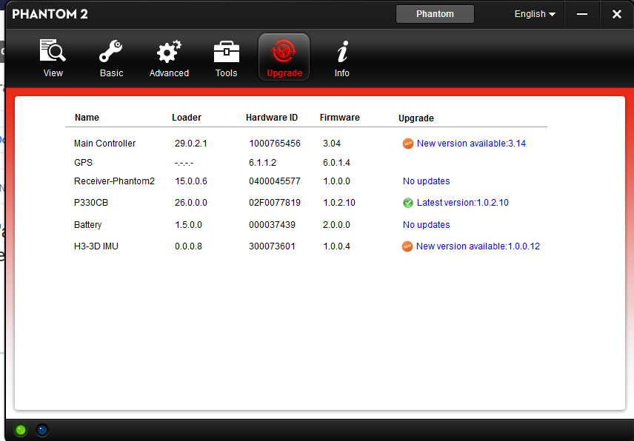Open the View section icon
Viewport: 634px width, 441px height.
coord(53,50)
